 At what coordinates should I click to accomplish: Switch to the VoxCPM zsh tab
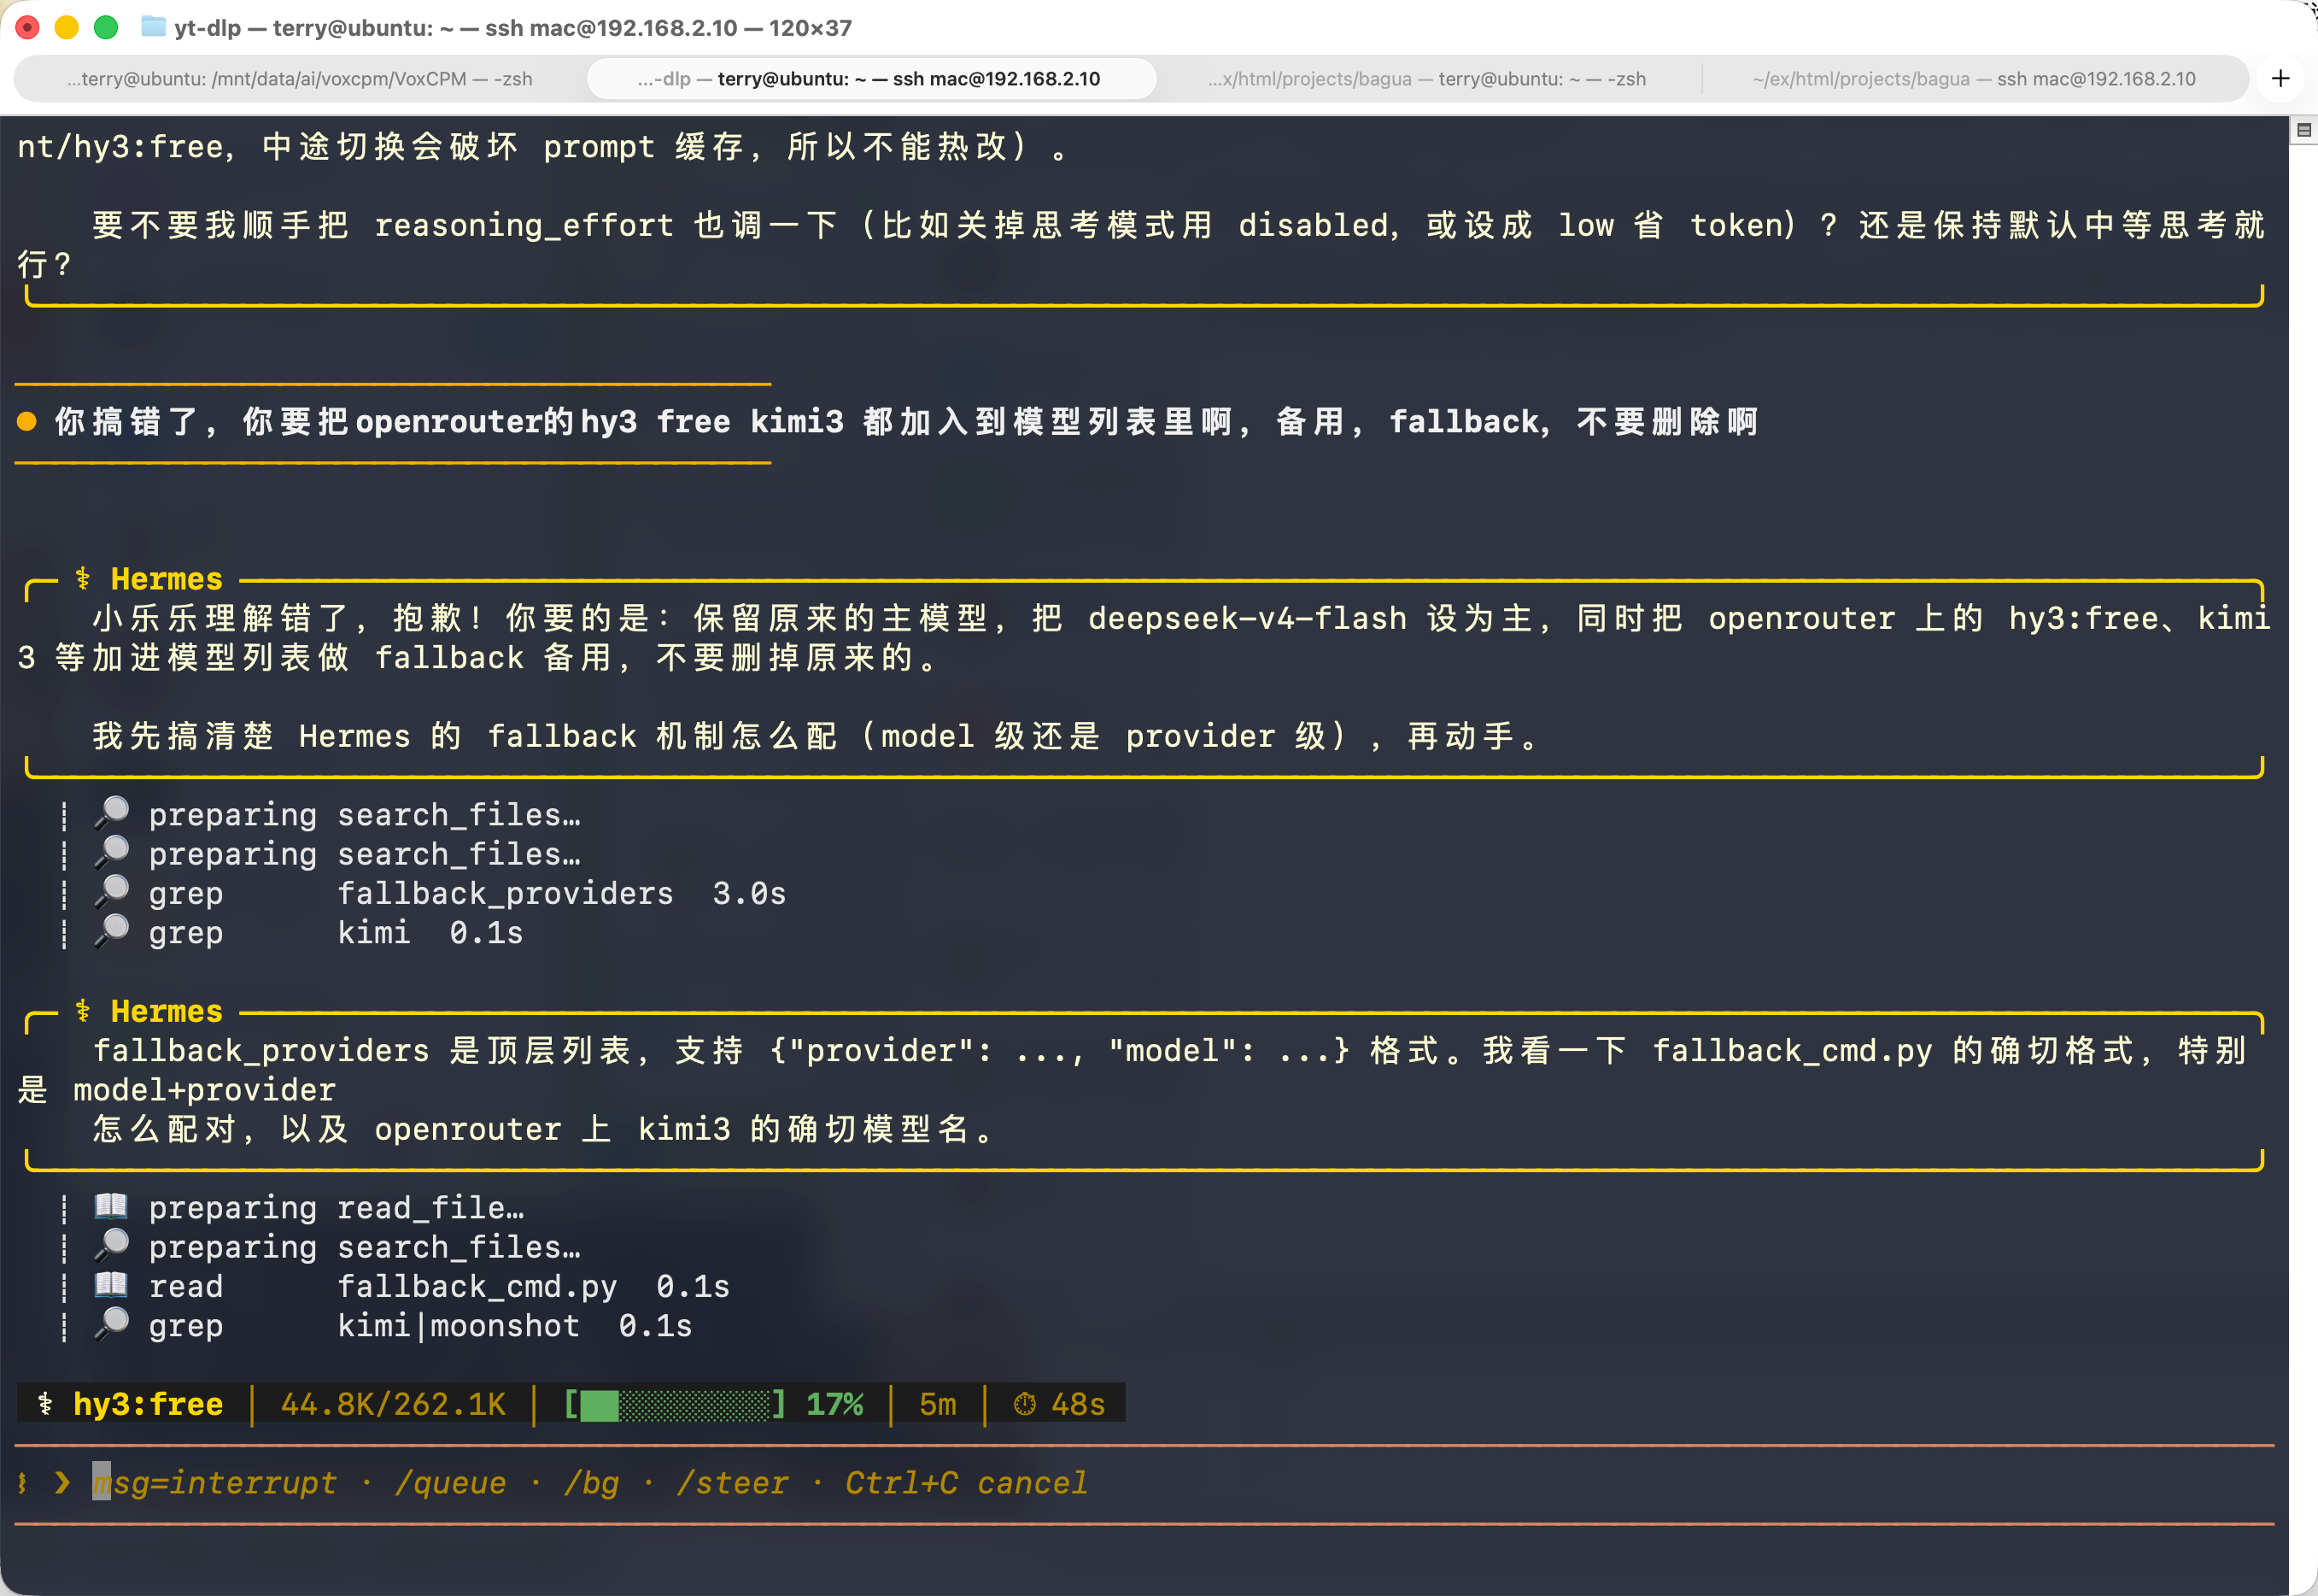tap(300, 79)
